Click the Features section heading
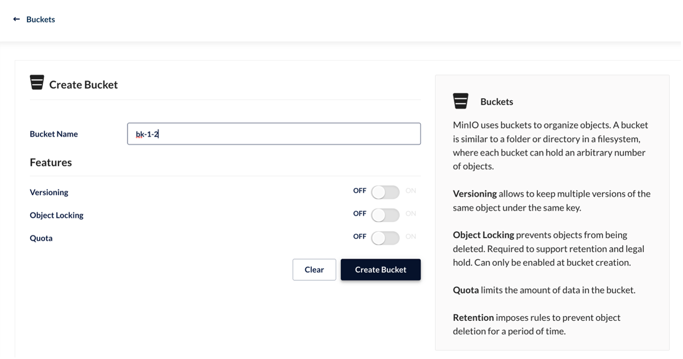Viewport: 683px width, 359px height. [x=51, y=162]
